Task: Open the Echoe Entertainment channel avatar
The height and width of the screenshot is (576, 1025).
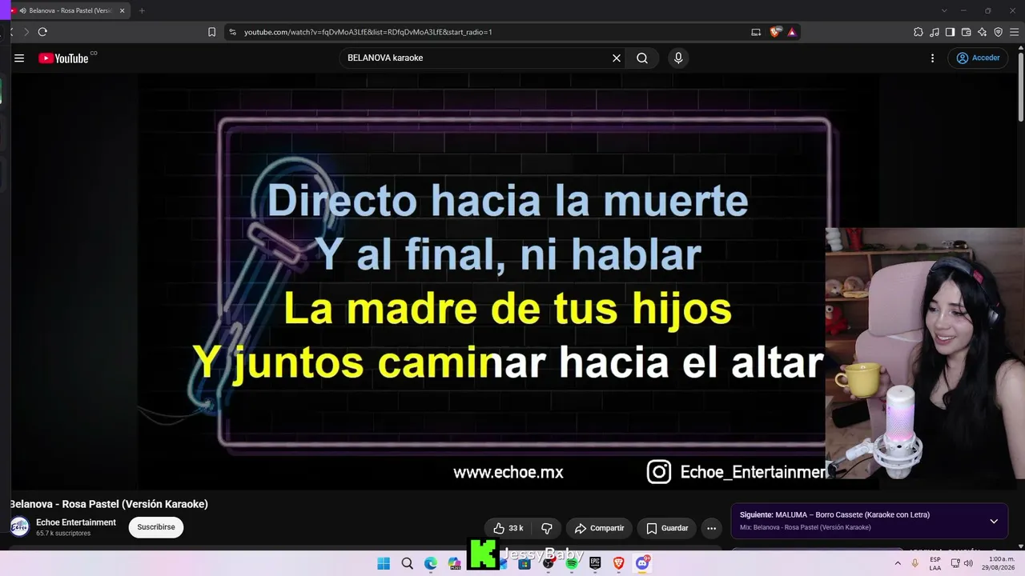Action: pos(19,526)
